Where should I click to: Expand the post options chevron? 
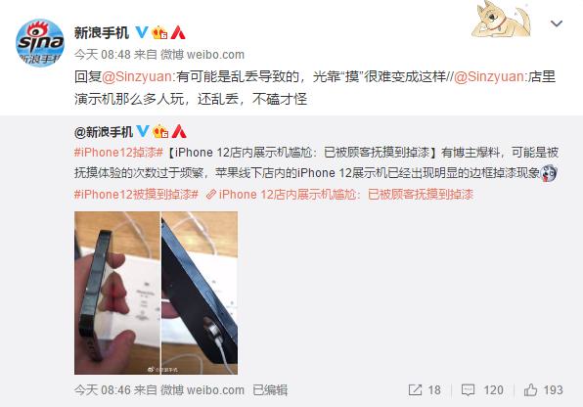pyautogui.click(x=557, y=23)
